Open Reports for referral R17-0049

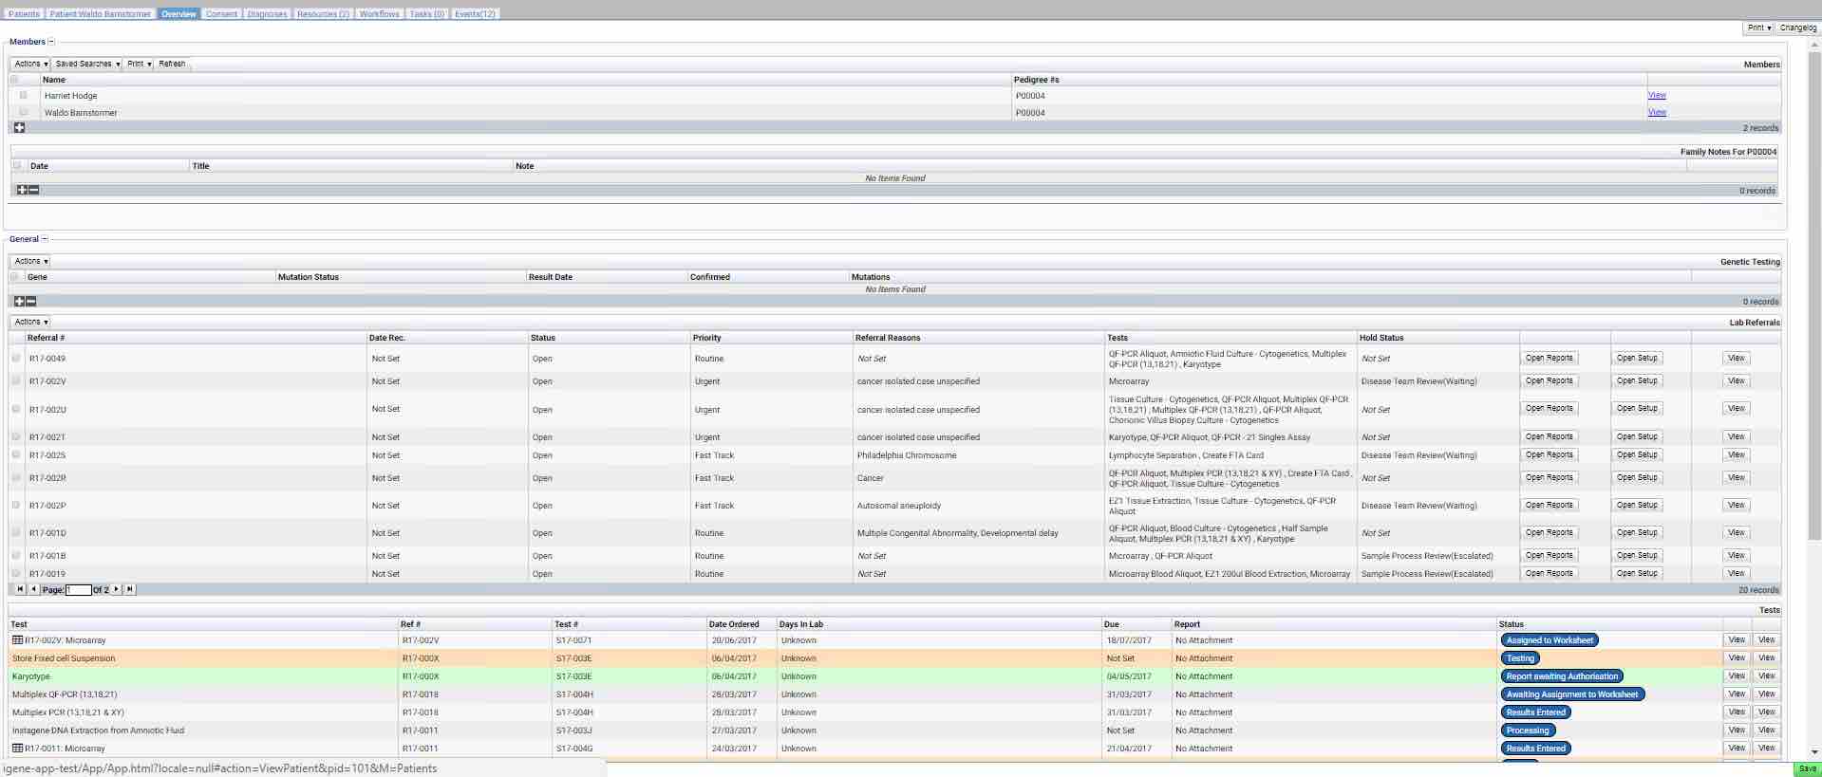coord(1549,358)
